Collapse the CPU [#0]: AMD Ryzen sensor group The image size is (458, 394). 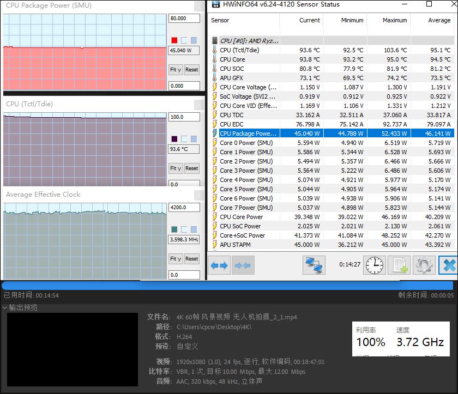tap(215, 41)
